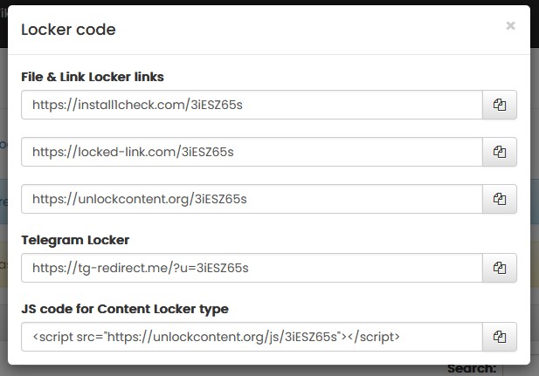Click the Search box behind the dialog
Viewport: 539px width, 376px height.
521,370
